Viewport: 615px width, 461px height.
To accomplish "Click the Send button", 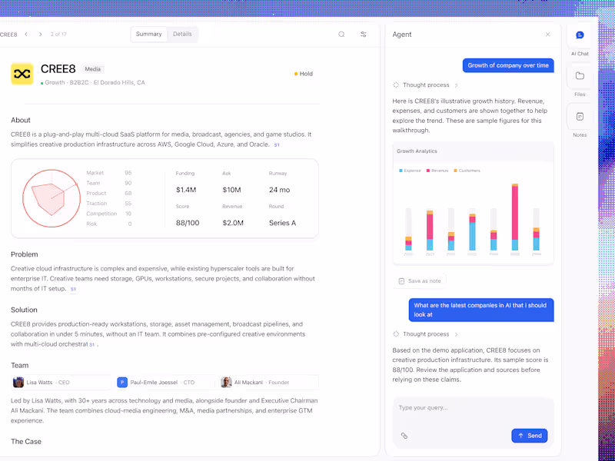I will pyautogui.click(x=530, y=436).
